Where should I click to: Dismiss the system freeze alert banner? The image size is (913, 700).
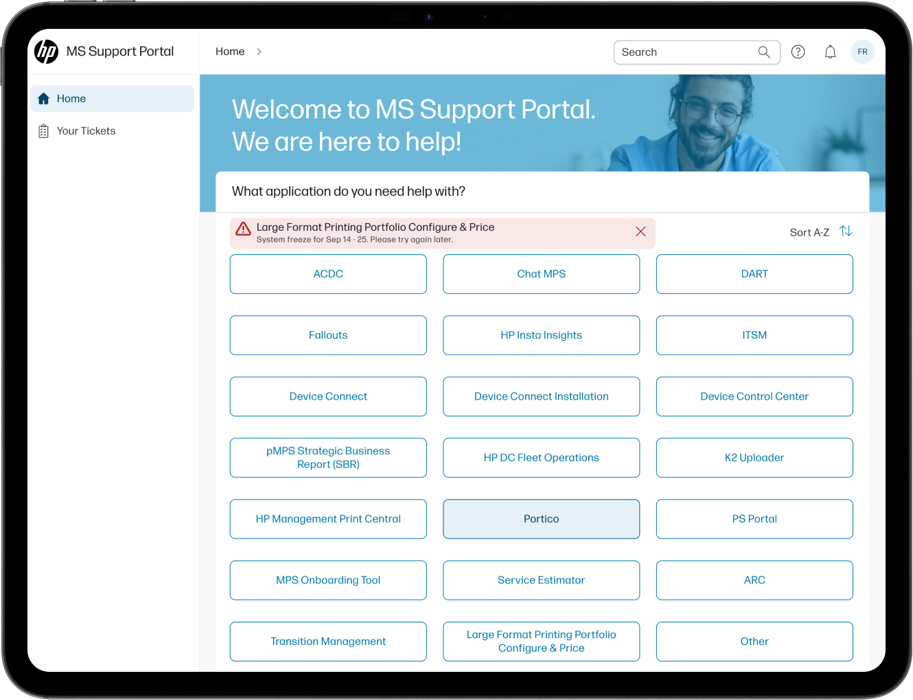640,232
